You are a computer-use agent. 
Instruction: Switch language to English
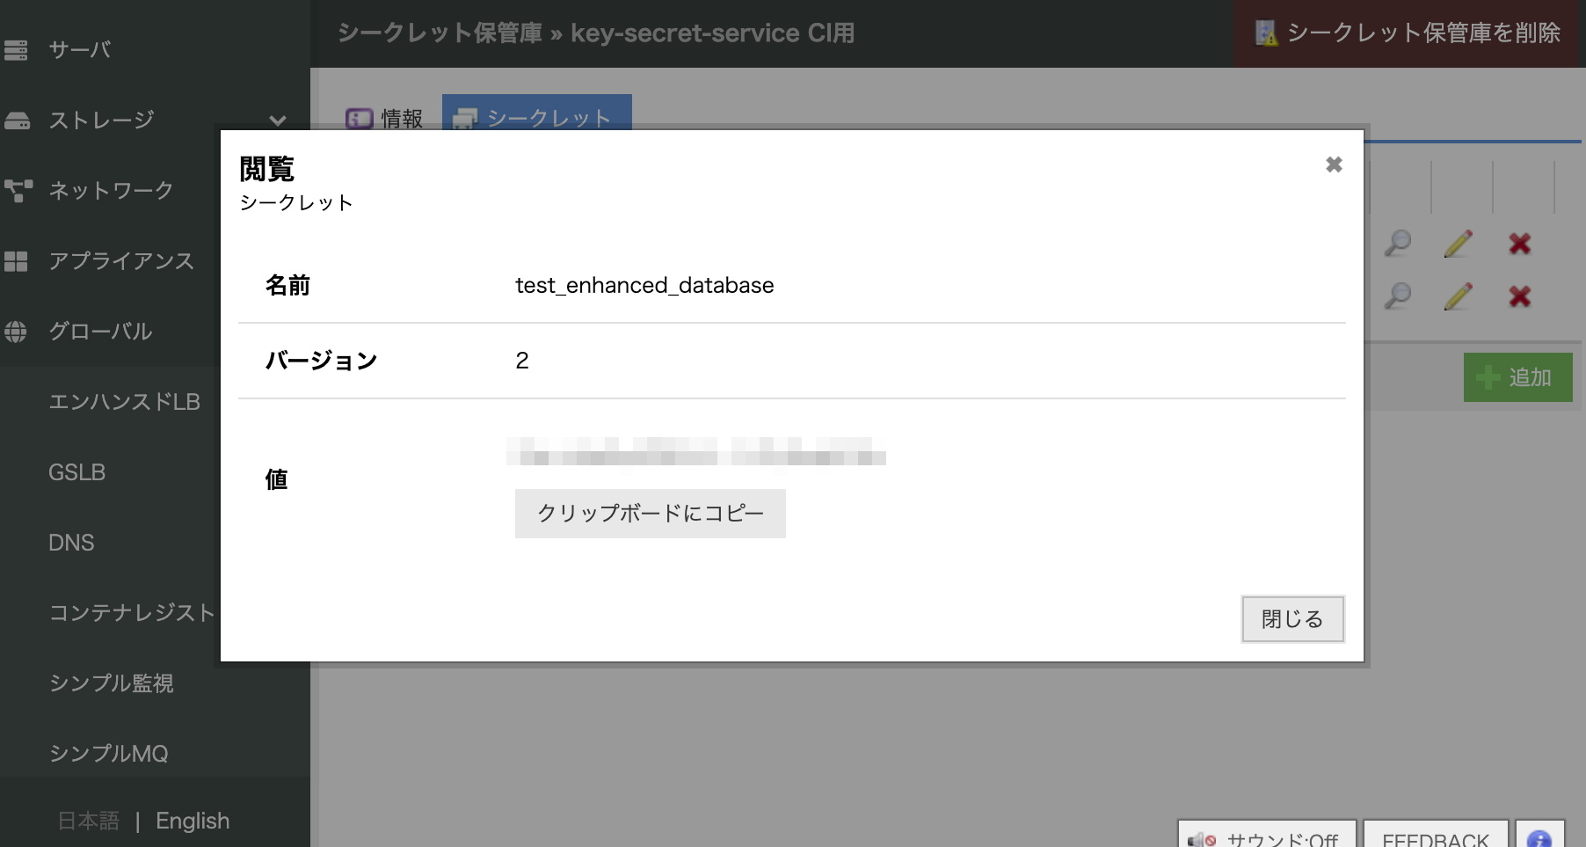tap(193, 821)
